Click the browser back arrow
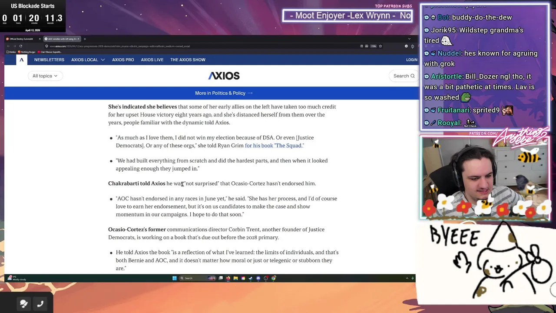The image size is (556, 313). click(x=8, y=46)
